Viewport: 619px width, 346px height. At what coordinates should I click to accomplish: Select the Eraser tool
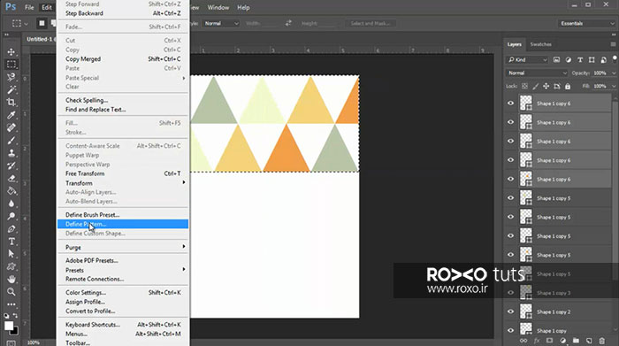click(x=11, y=178)
